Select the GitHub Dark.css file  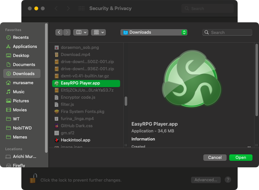tap(76, 126)
